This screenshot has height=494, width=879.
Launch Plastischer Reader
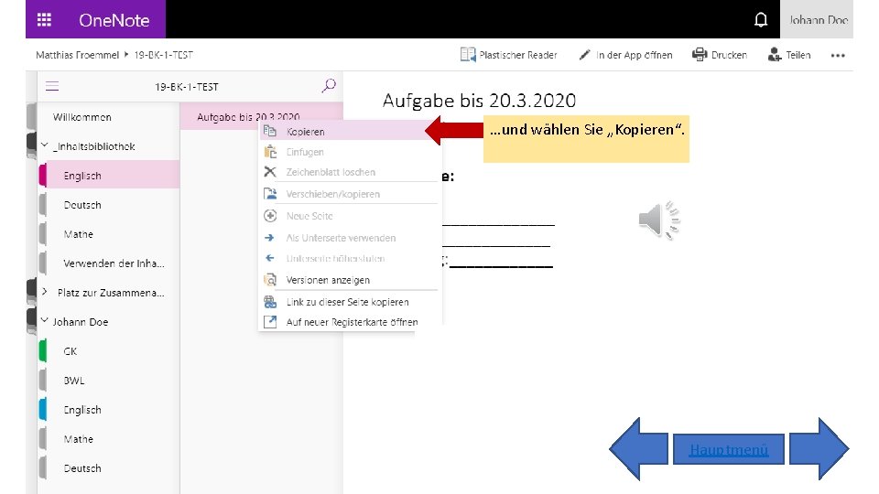(x=508, y=55)
